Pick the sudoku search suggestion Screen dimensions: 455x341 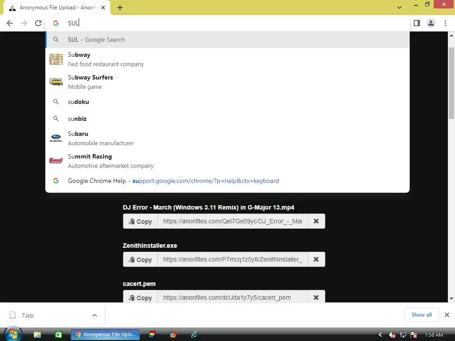(227, 102)
